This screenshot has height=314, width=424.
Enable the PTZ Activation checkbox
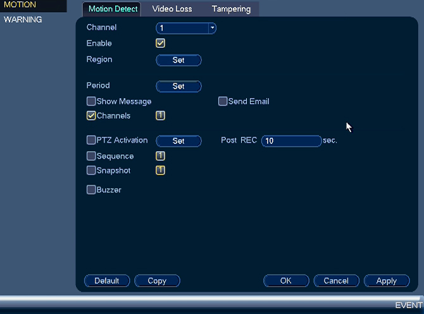[x=91, y=140]
